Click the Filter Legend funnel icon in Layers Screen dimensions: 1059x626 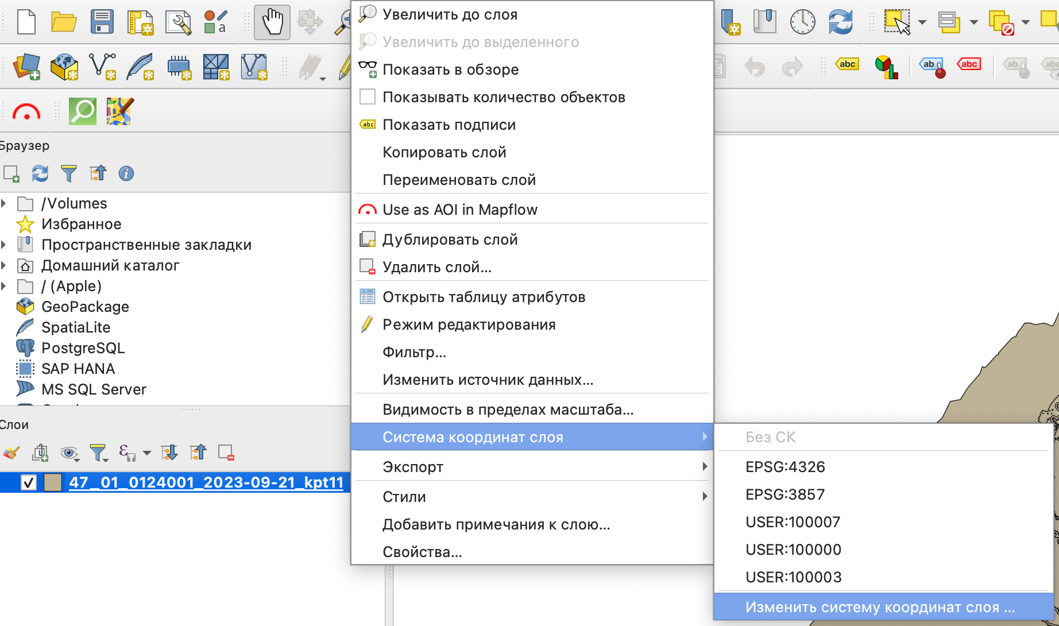(x=98, y=453)
